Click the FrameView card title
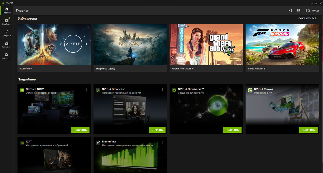Image resolution: width=323 pixels, height=173 pixels. [109, 142]
